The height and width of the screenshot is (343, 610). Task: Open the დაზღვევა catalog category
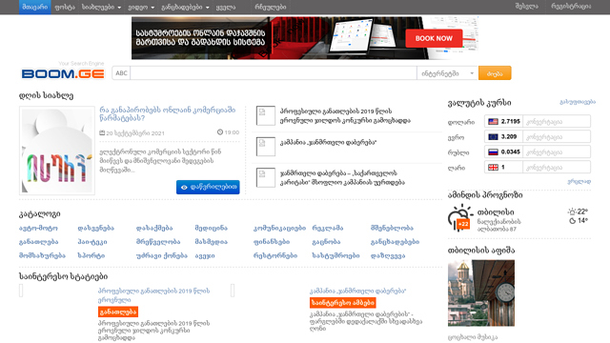(388, 256)
